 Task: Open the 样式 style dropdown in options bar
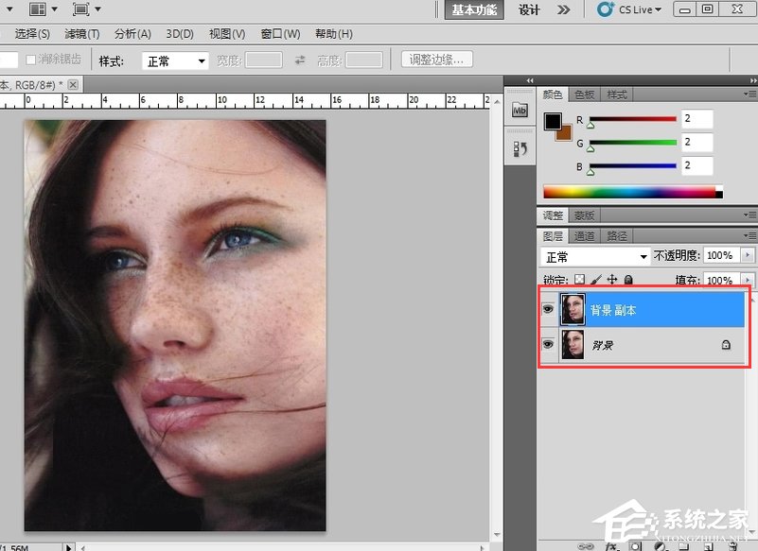tap(175, 60)
